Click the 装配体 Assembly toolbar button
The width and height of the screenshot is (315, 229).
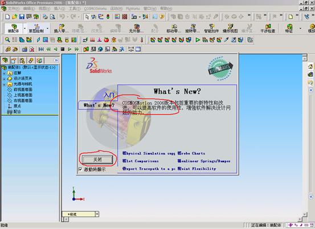(x=14, y=28)
